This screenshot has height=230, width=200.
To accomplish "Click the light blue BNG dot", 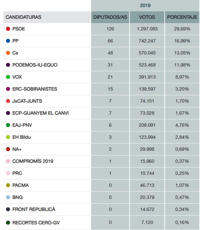I will [x=8, y=197].
